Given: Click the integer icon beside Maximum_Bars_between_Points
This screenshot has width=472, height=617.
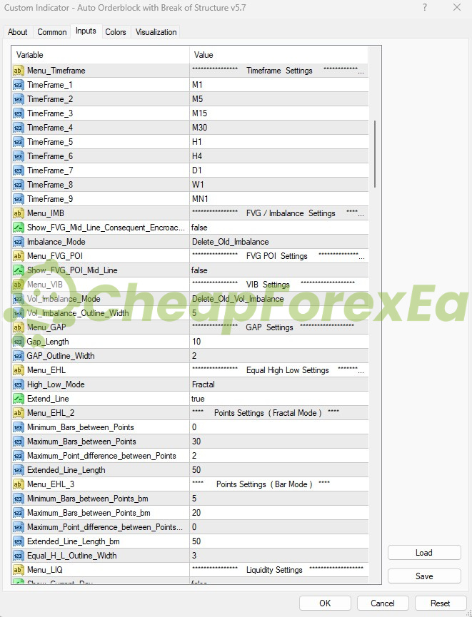Looking at the screenshot, I should (x=18, y=442).
